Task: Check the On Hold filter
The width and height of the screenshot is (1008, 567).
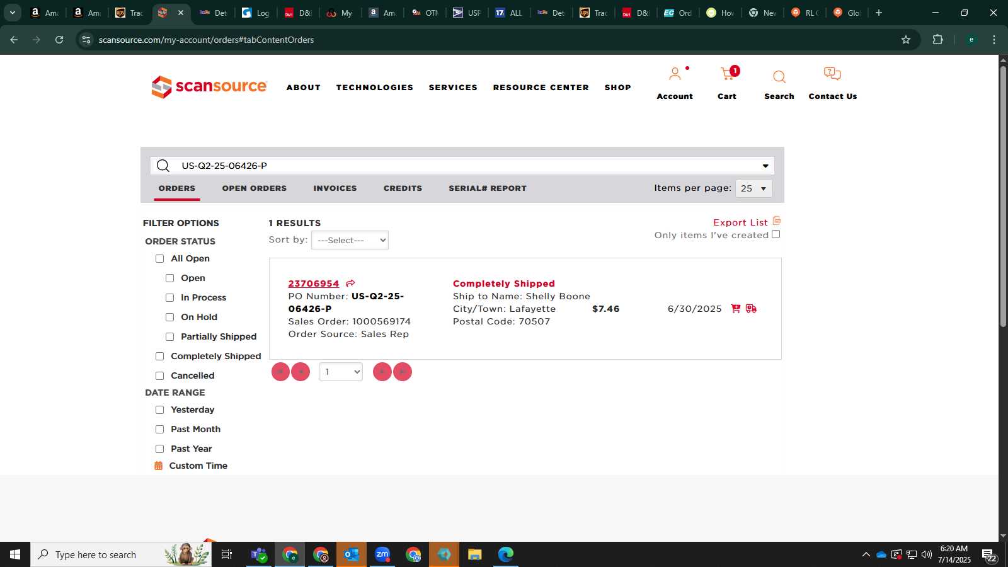Action: 170,318
